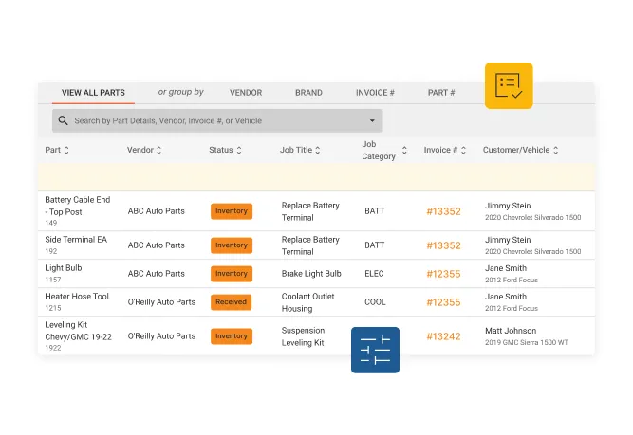The height and width of the screenshot is (435, 633).
Task: Focus the part details search field
Action: [x=217, y=120]
